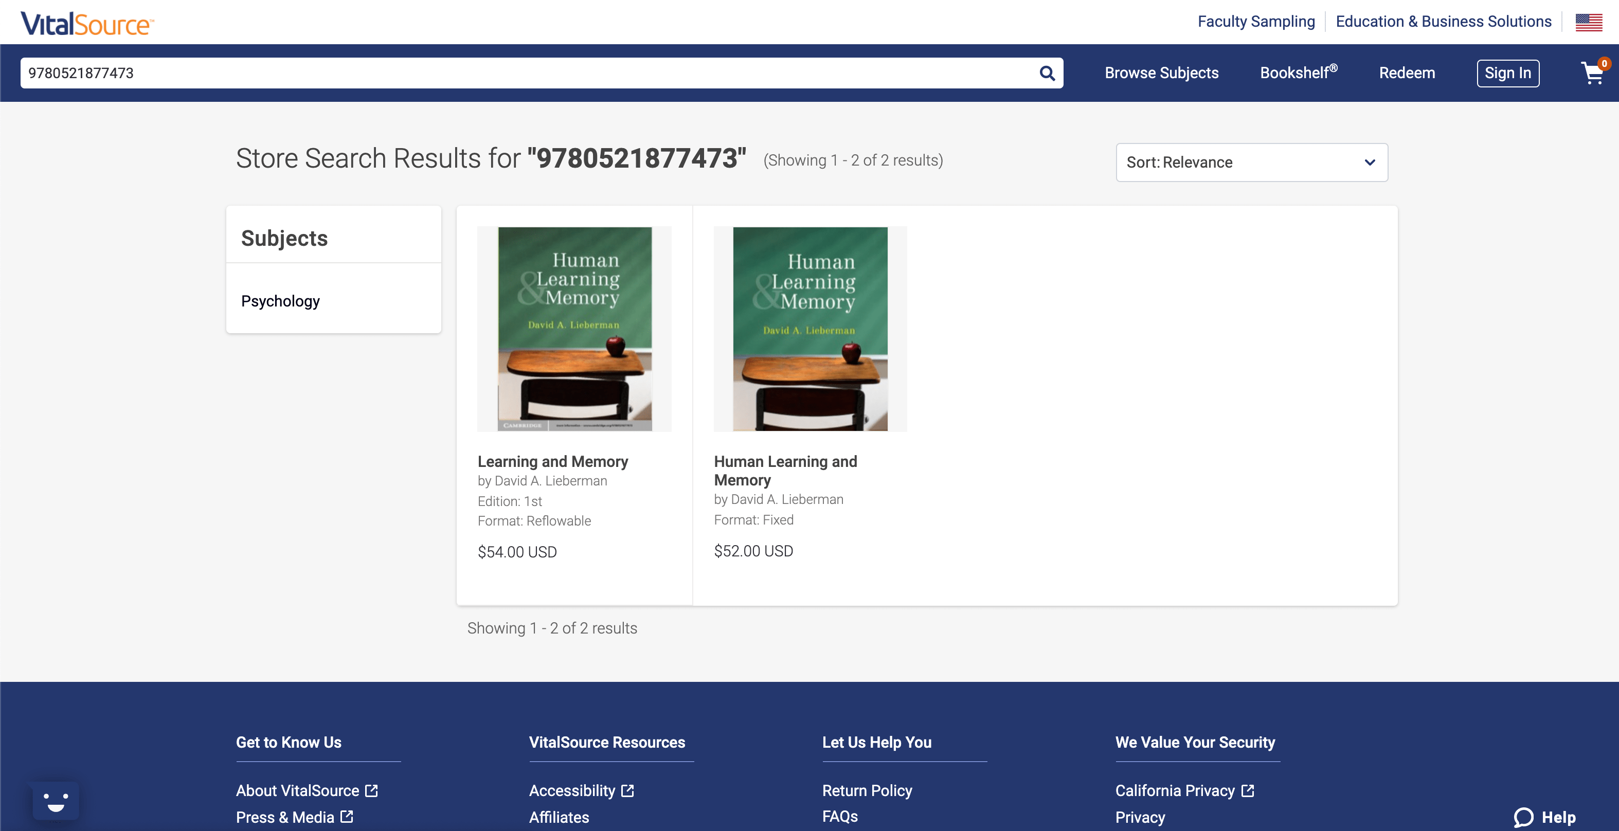Viewport: 1619px width, 831px height.
Task: Click inside the search input field
Action: pyautogui.click(x=503, y=73)
